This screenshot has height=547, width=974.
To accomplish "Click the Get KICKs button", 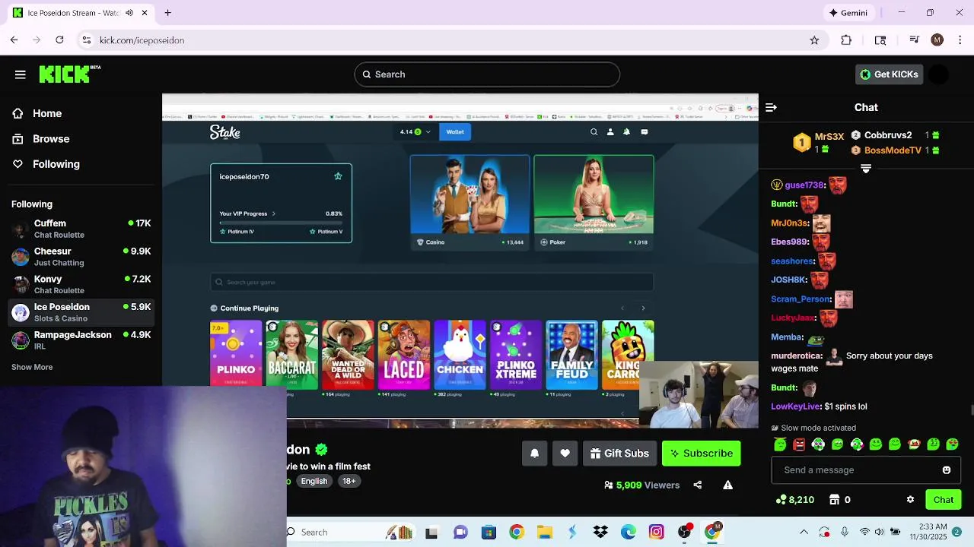I will [889, 74].
